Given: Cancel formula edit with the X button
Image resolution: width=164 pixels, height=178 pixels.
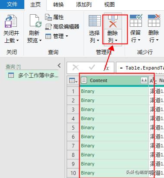Looking at the screenshot, I should (x=76, y=67).
